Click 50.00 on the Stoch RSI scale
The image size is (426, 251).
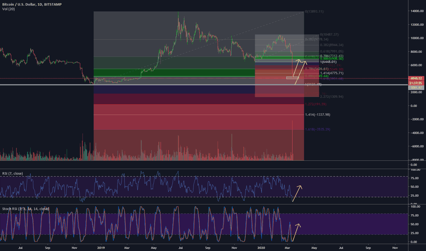point(414,225)
